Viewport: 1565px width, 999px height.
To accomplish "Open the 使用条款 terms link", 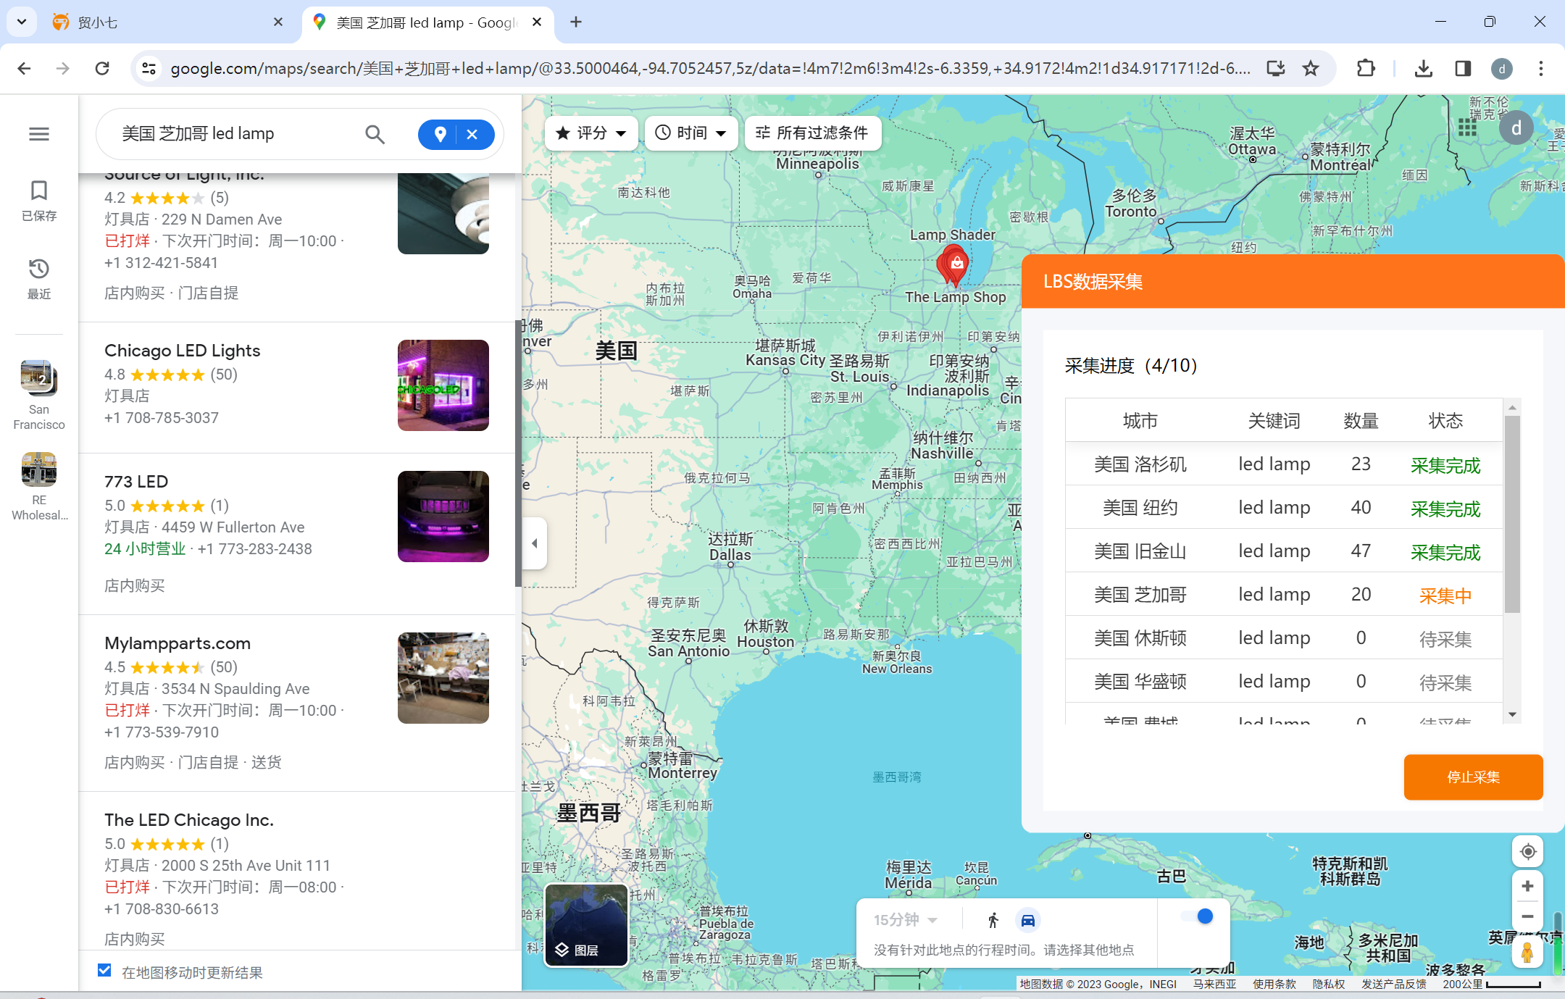I will click(x=1274, y=984).
